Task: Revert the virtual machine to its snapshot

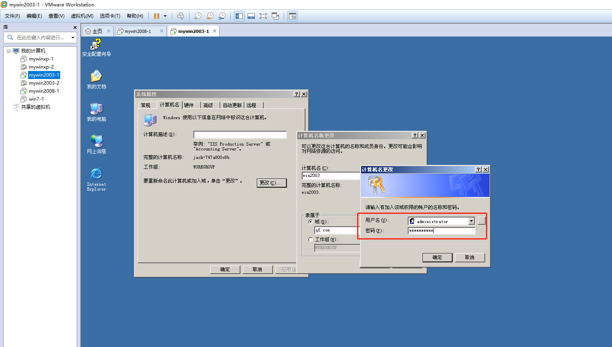Action: 210,16
